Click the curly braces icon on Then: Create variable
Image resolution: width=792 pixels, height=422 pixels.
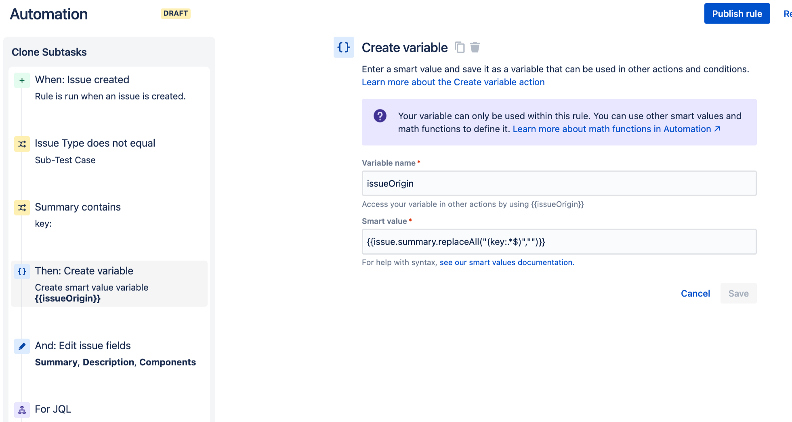[x=22, y=271]
